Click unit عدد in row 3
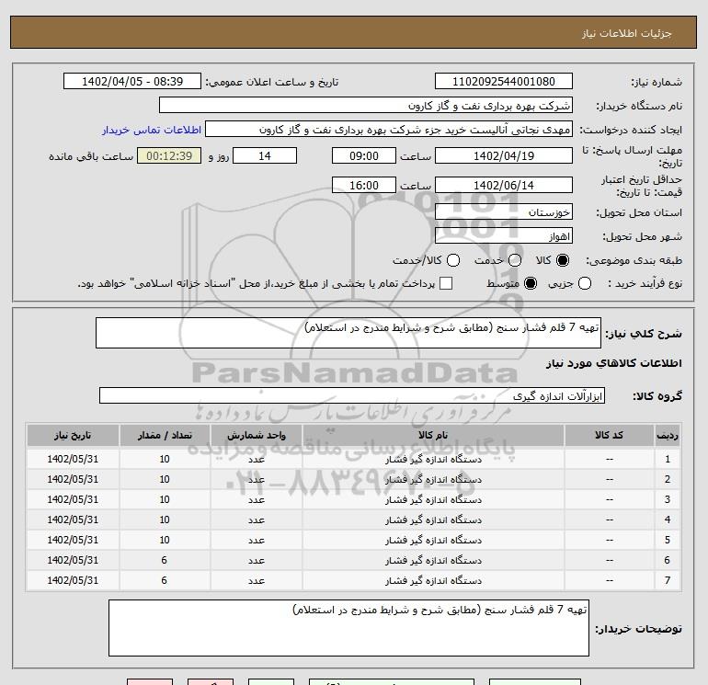This screenshot has height=685, width=708. point(256,500)
